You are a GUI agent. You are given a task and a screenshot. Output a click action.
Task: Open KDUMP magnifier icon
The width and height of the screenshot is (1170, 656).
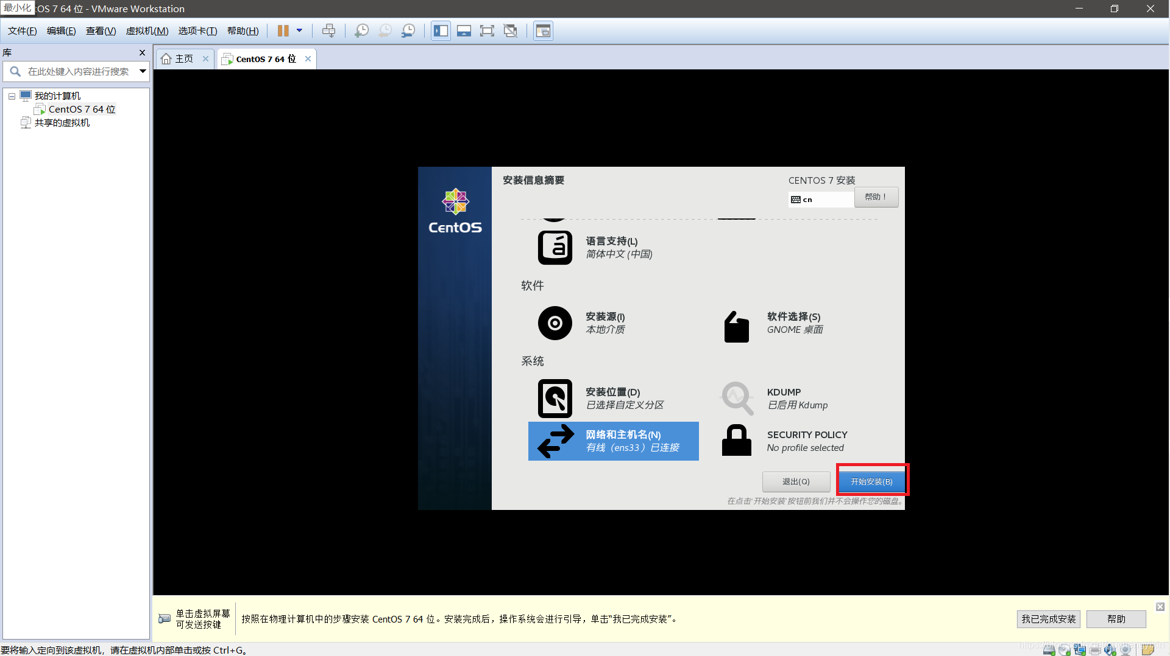(737, 399)
